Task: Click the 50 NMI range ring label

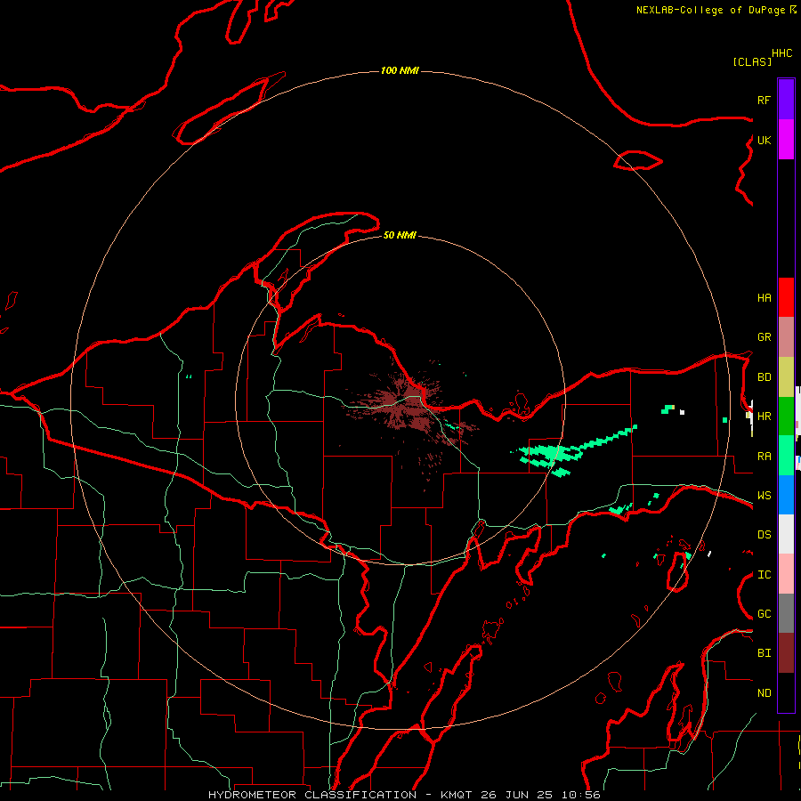Action: [400, 235]
